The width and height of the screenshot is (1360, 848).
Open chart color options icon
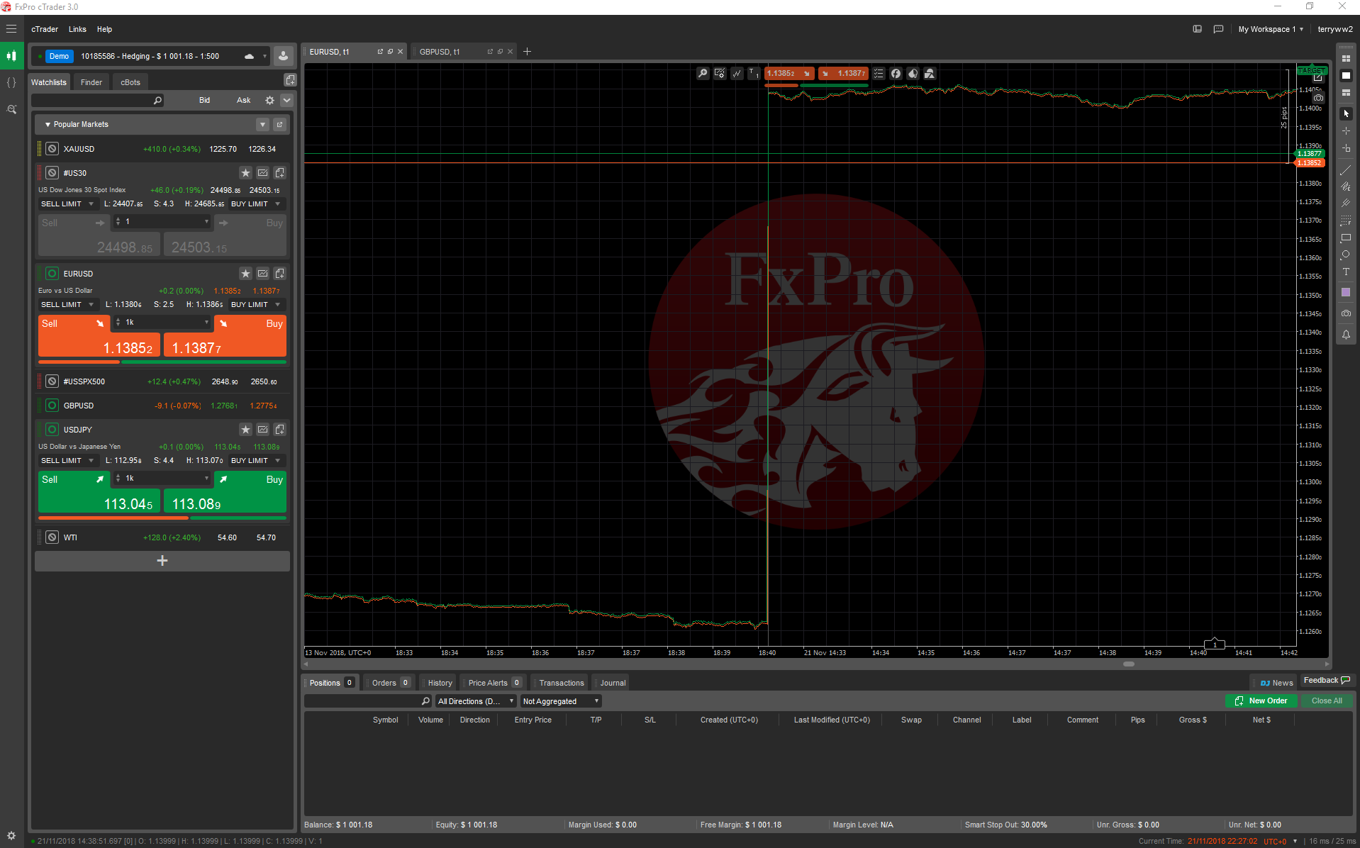coord(913,73)
